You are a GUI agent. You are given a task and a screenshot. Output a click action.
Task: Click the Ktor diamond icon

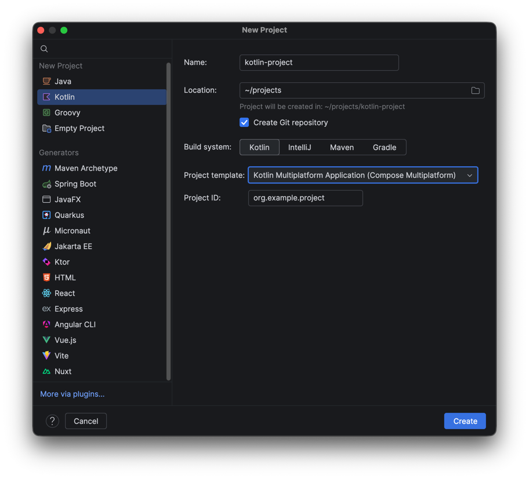coord(46,262)
